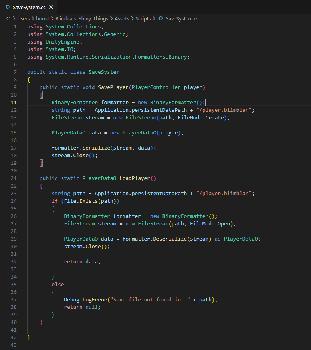The height and width of the screenshot is (350, 311).
Task: Open the boost breadcrumb segment
Action: click(42, 18)
